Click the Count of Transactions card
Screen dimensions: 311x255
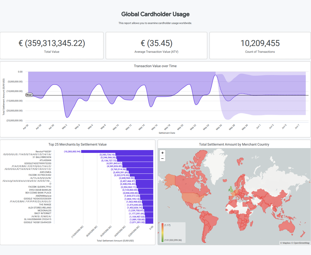[x=260, y=45]
